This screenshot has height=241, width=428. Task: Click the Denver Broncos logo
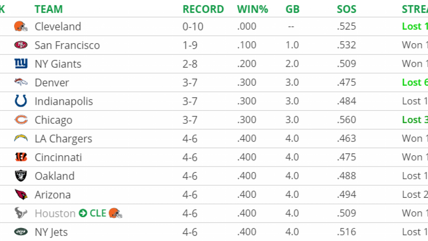click(x=21, y=82)
